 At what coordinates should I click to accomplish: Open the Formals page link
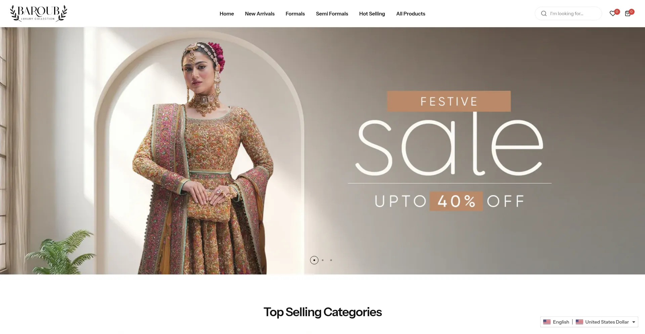[x=295, y=14]
